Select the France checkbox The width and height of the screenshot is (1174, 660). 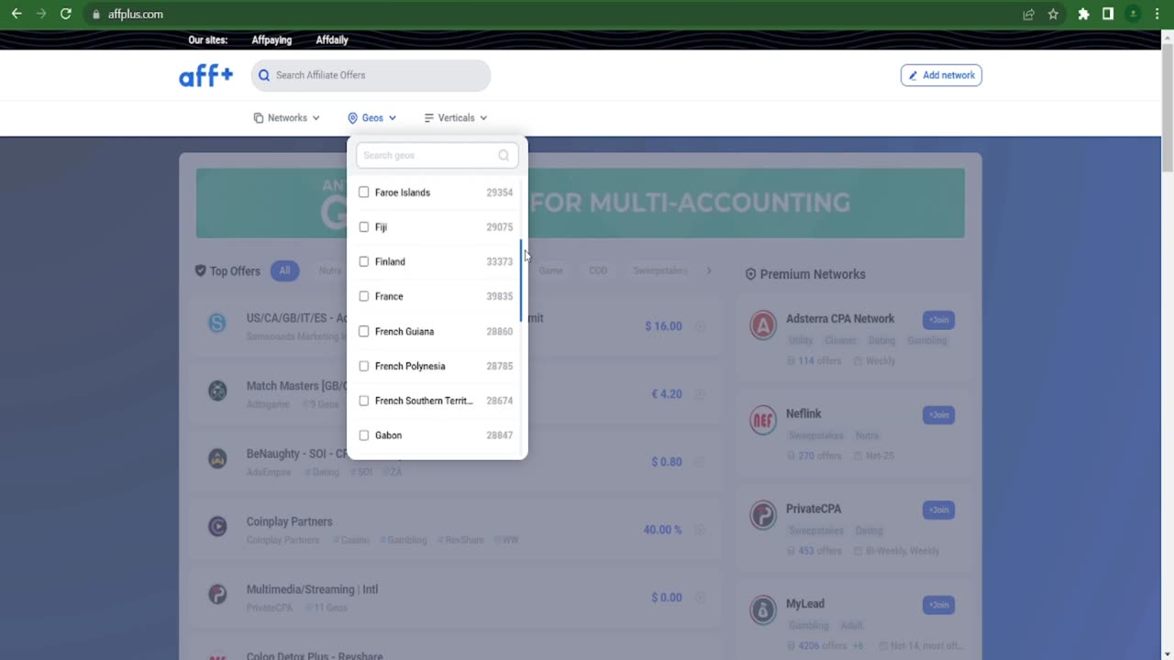364,296
